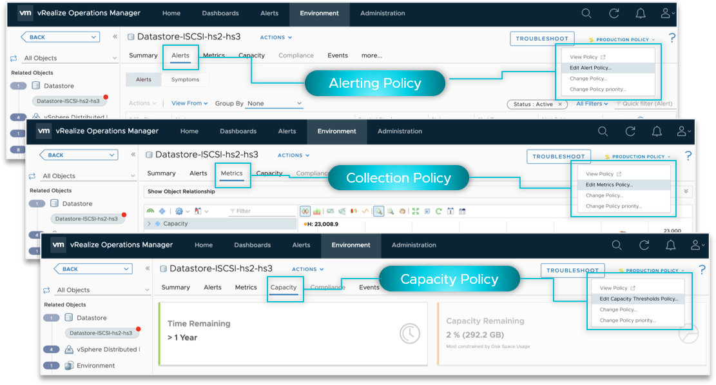The image size is (716, 385).
Task: Open the Events tab in the top window
Action: (x=338, y=55)
